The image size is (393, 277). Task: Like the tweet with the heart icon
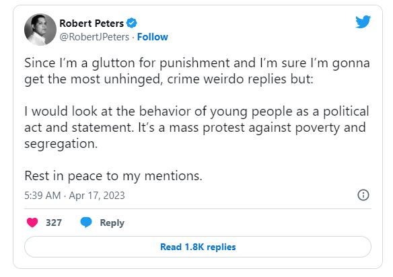[x=32, y=223]
